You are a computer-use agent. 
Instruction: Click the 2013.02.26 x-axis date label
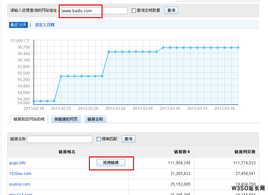pos(88,109)
